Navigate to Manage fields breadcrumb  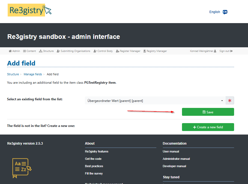point(33,74)
